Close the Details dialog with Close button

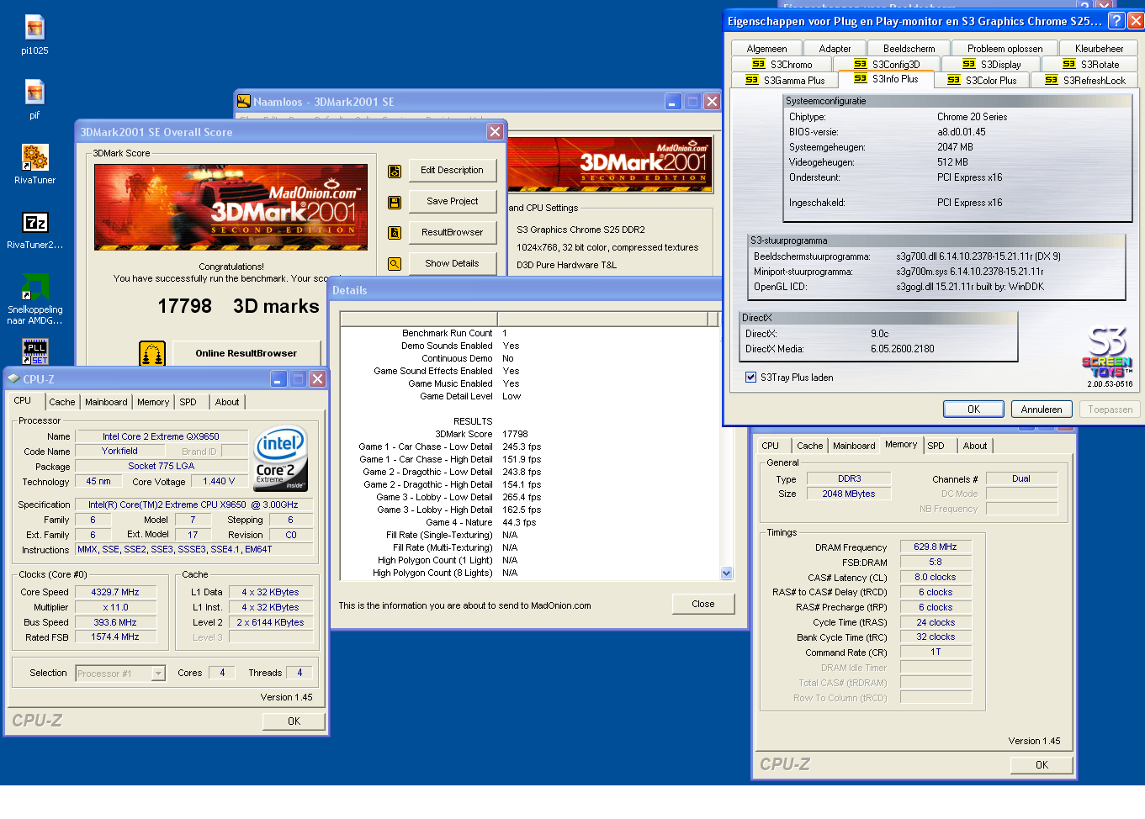click(703, 604)
